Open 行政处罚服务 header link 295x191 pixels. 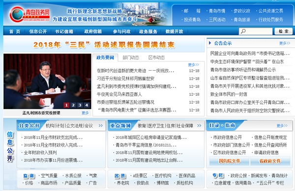pos(270,20)
